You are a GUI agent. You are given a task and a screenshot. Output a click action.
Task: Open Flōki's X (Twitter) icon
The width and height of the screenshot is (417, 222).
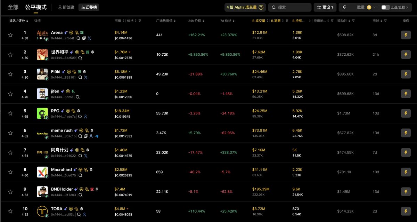(85, 78)
